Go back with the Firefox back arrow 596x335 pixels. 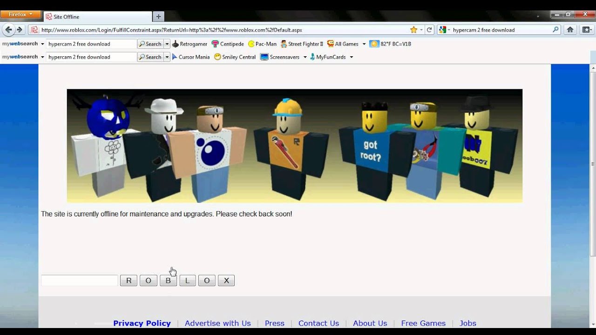click(8, 30)
